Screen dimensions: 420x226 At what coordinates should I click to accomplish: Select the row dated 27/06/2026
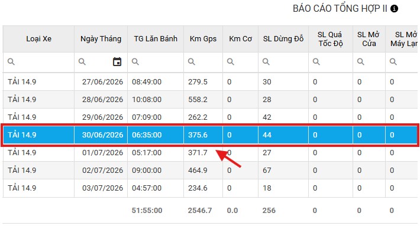pos(210,82)
